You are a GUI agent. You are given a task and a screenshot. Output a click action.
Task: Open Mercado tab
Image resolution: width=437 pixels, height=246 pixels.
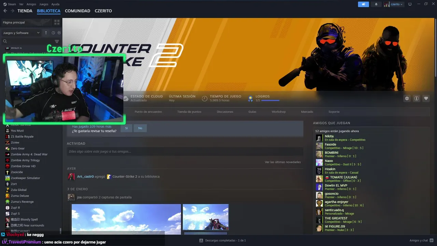click(x=307, y=112)
